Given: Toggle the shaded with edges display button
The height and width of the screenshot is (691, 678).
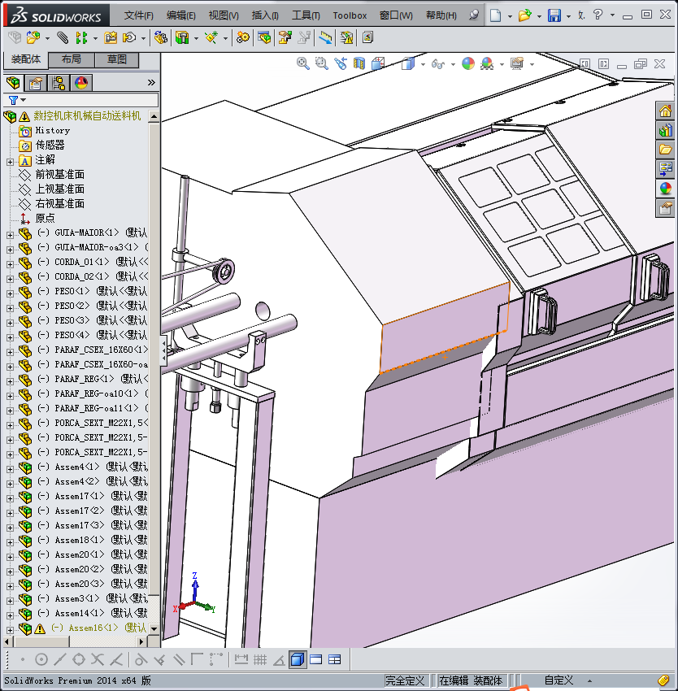Looking at the screenshot, I should tap(298, 659).
